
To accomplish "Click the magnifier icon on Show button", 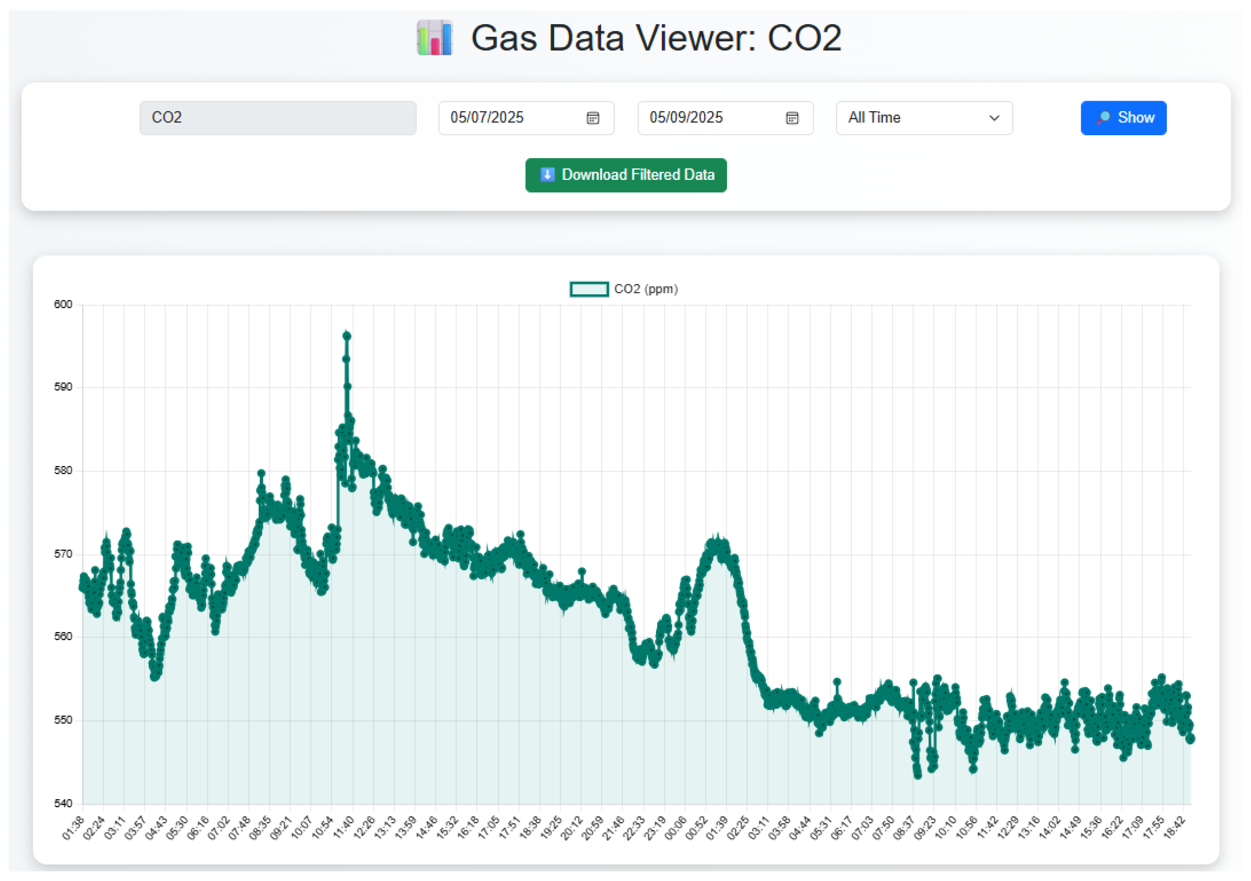I will 1103,118.
